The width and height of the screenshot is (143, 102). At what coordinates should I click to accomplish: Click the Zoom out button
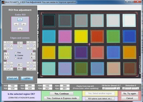pos(13,78)
